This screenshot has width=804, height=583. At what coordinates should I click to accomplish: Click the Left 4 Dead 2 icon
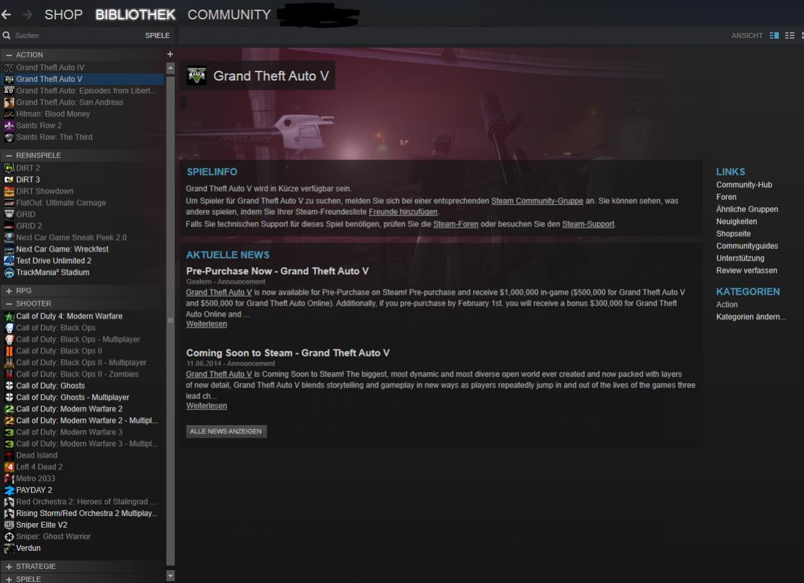point(9,468)
